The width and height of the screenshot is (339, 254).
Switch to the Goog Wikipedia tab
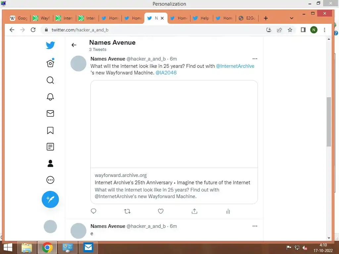click(x=19, y=18)
